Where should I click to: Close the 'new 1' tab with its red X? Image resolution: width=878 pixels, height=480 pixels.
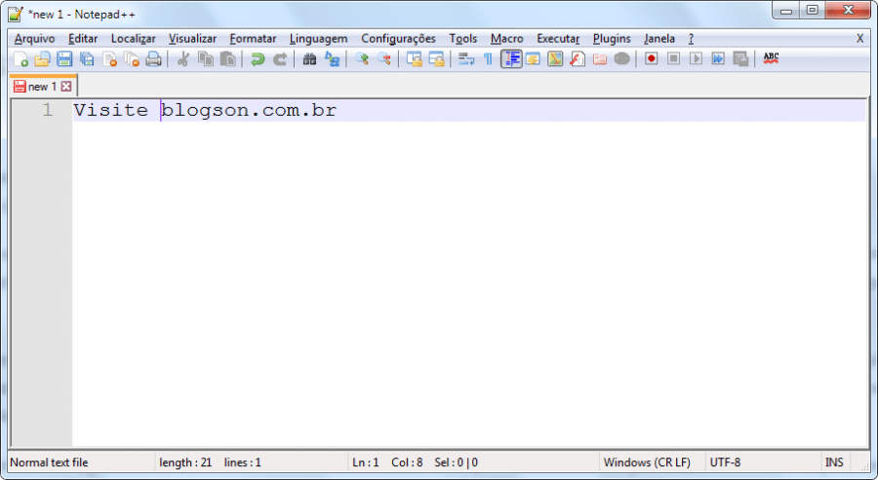click(x=66, y=86)
